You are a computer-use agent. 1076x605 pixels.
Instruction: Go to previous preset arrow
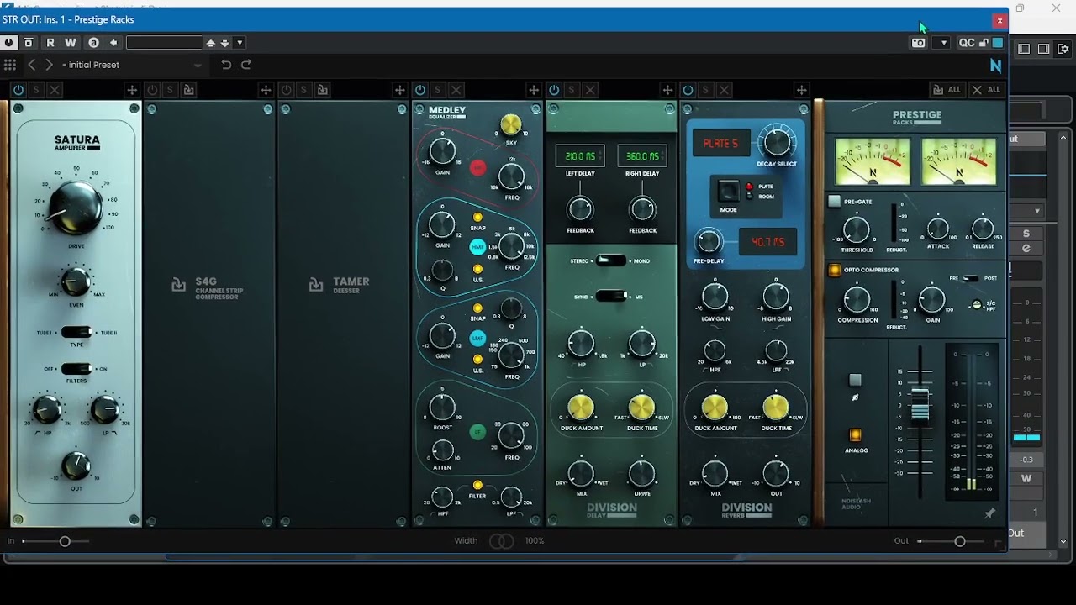(x=32, y=65)
